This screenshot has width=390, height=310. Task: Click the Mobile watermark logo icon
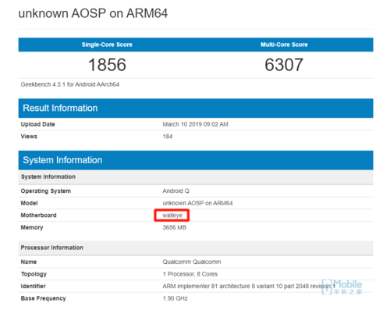click(x=327, y=287)
